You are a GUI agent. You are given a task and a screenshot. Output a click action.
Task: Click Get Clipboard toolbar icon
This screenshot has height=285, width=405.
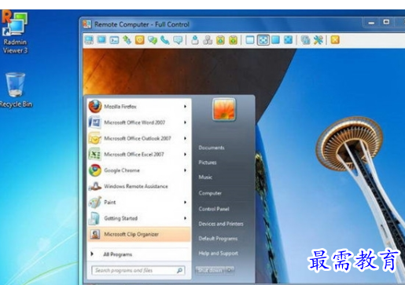point(233,40)
